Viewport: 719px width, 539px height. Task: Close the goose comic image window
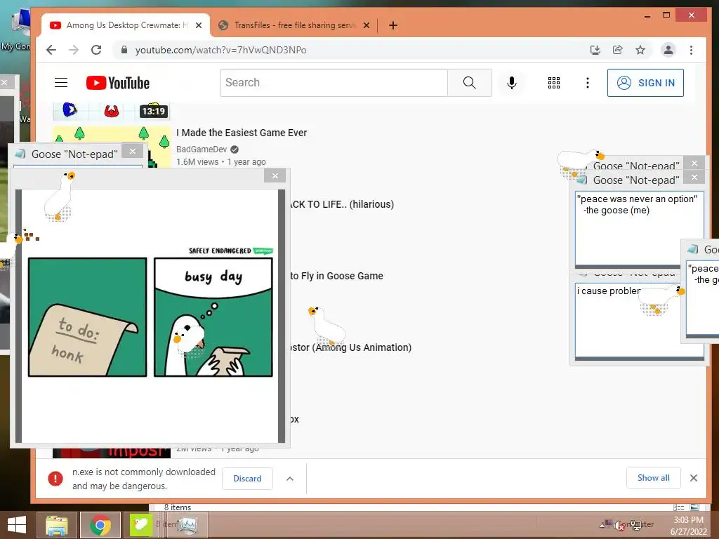coord(275,175)
